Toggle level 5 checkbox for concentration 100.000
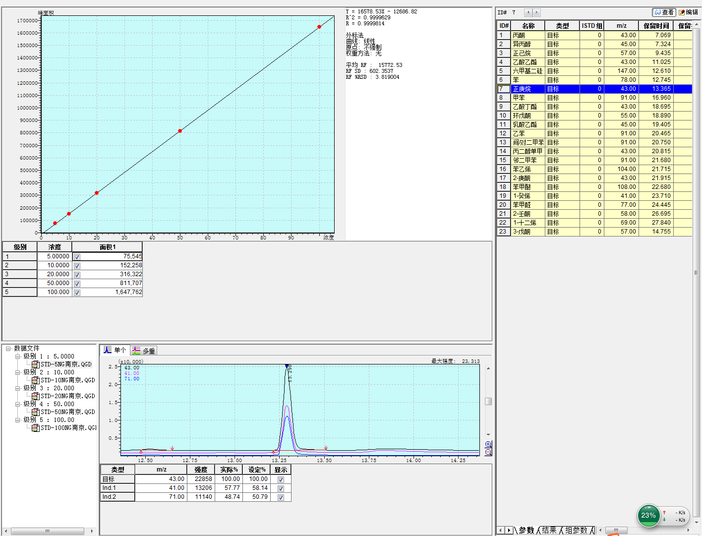This screenshot has height=536, width=702. point(77,293)
